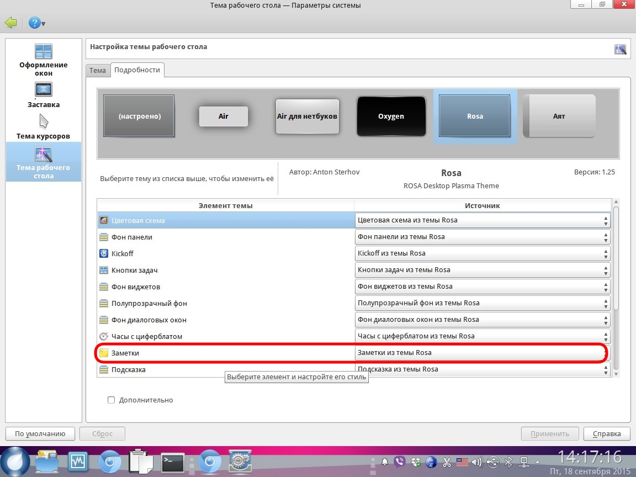Open the Фон виджетов из темы Rosa dropdown
Viewport: 636px width, 477px height.
(x=483, y=287)
